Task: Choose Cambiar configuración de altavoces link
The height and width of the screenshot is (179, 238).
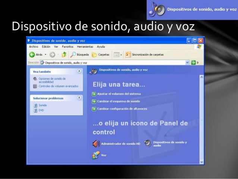Action: (x=122, y=109)
